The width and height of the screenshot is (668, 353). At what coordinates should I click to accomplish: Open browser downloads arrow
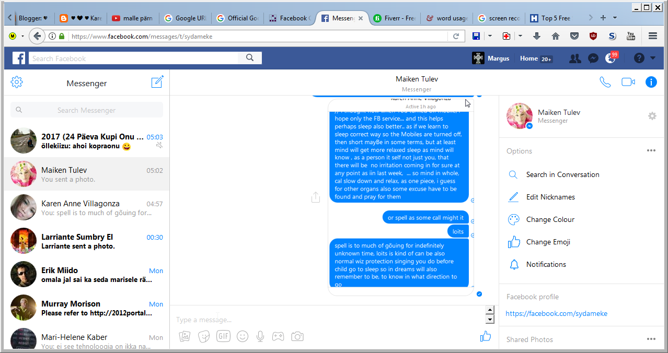point(537,36)
